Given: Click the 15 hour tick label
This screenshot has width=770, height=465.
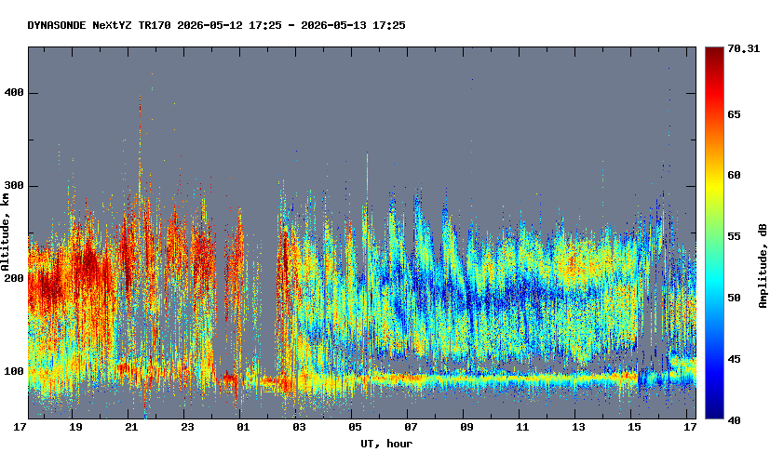Looking at the screenshot, I should click(634, 427).
